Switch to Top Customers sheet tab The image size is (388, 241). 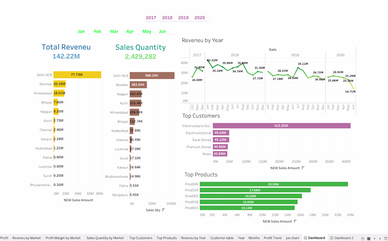(x=141, y=238)
